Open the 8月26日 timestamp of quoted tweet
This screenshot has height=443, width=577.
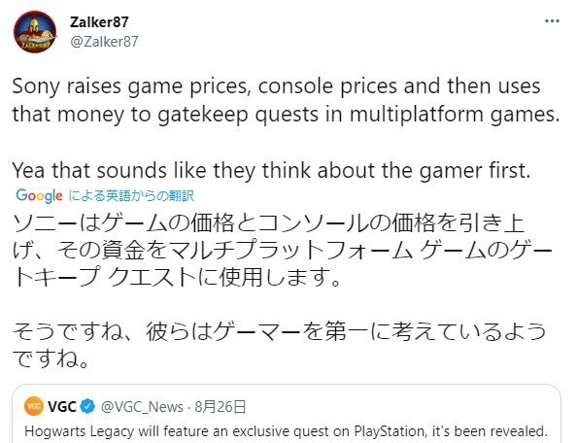pos(221,407)
